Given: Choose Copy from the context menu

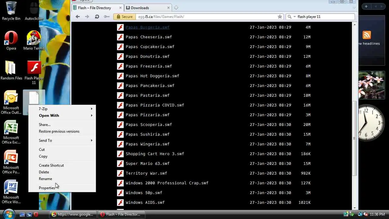Looking at the screenshot, I should tap(62, 156).
